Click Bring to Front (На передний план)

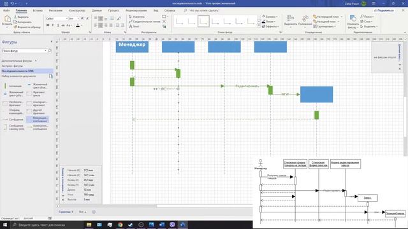(328, 17)
